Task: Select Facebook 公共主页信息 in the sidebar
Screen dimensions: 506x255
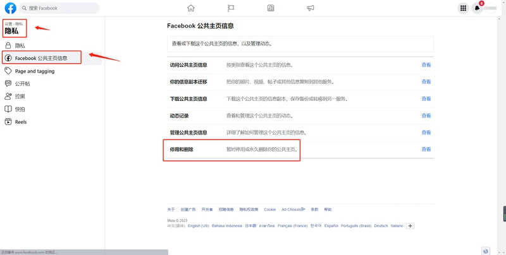Action: click(52, 58)
